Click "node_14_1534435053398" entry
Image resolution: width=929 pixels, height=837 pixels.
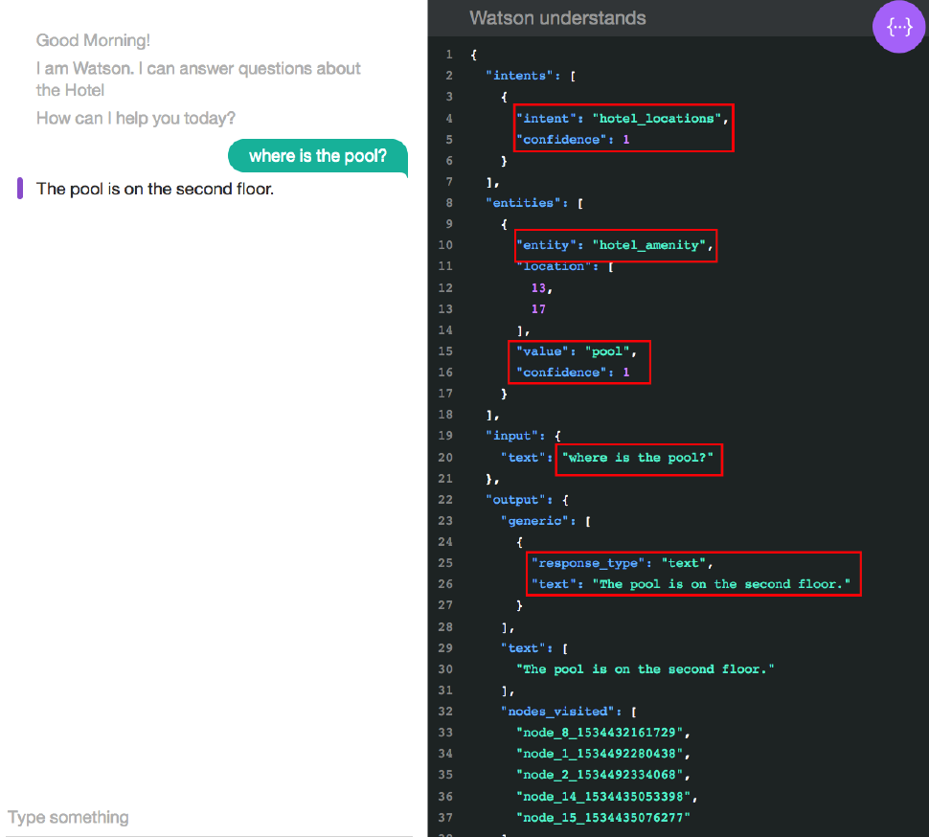[x=603, y=797]
